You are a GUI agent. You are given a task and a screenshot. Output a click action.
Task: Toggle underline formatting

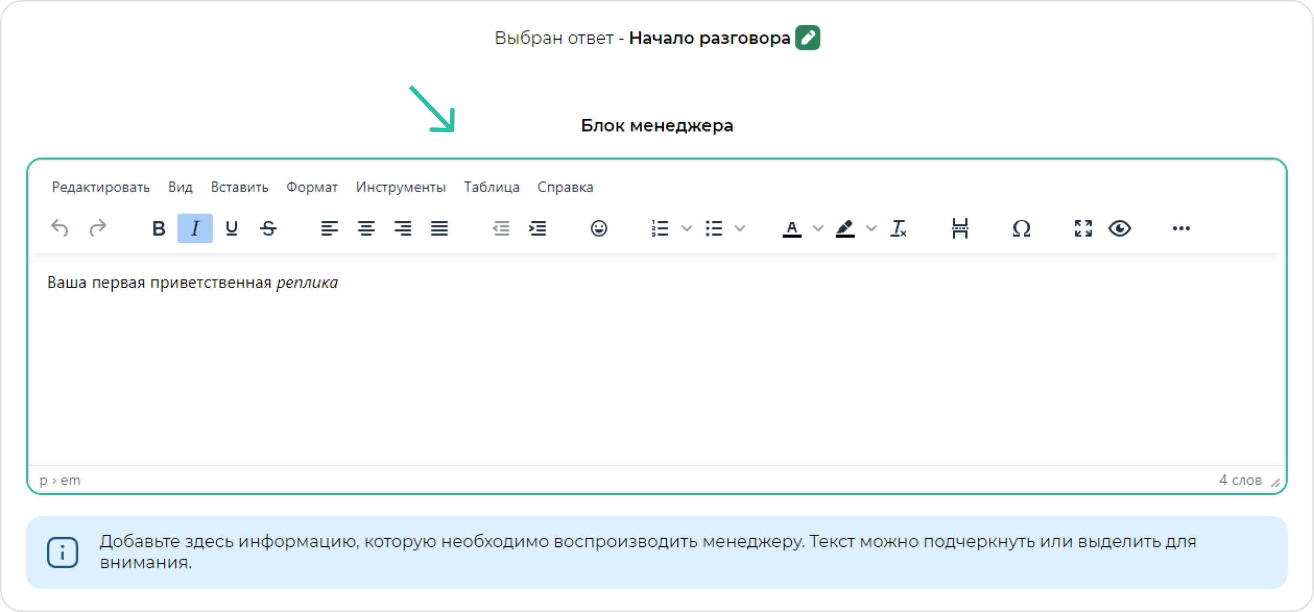[x=232, y=228]
